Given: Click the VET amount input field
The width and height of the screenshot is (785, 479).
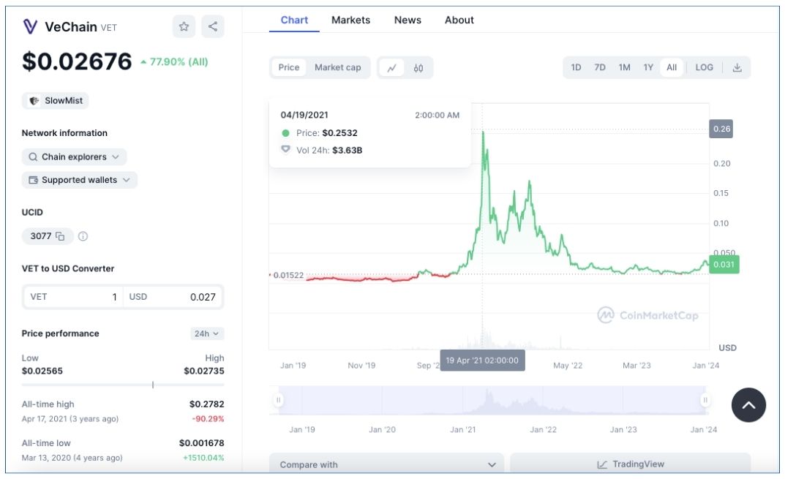Looking at the screenshot, I should [73, 297].
